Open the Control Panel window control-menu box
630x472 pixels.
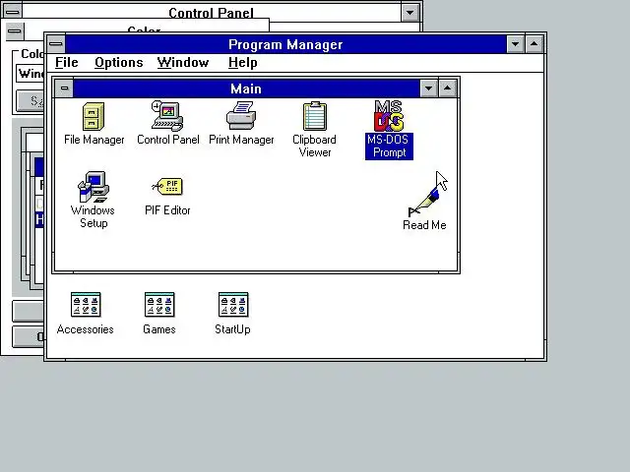[13, 12]
